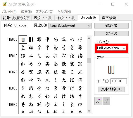
Task: Switch to the 記号・よく使う文字 tab
Action: click(x=16, y=18)
